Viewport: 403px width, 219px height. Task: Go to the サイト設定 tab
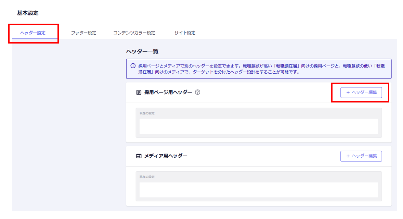click(x=185, y=33)
